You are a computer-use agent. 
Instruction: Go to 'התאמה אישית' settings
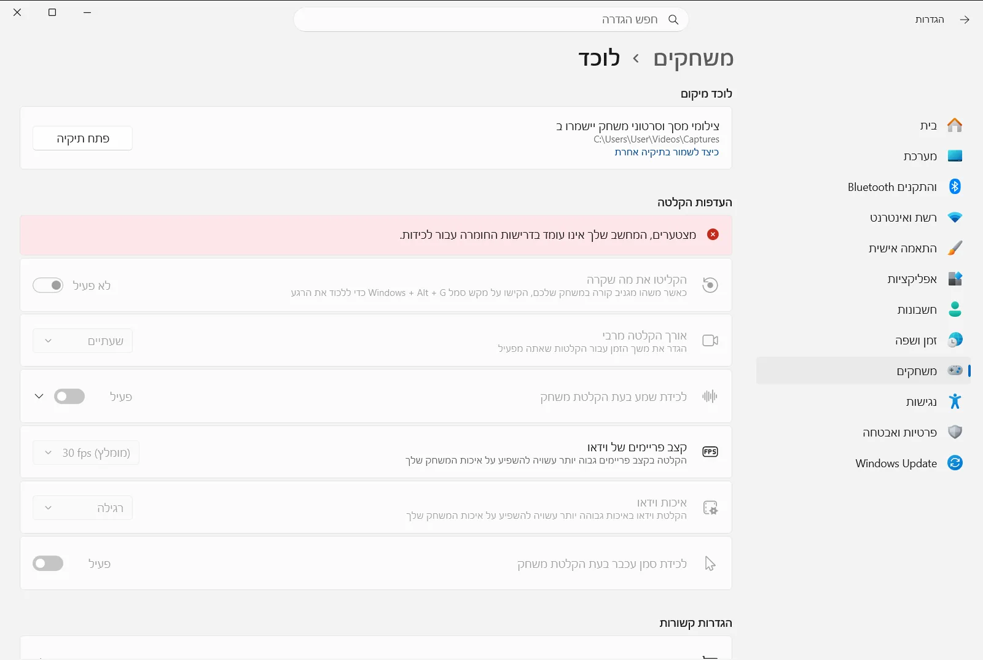coord(864,248)
